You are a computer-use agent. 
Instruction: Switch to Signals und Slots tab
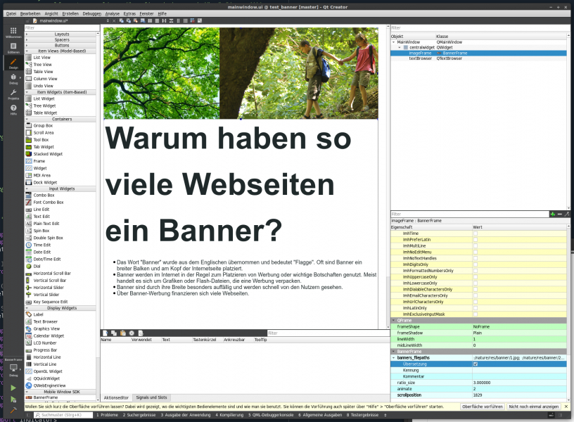(152, 398)
